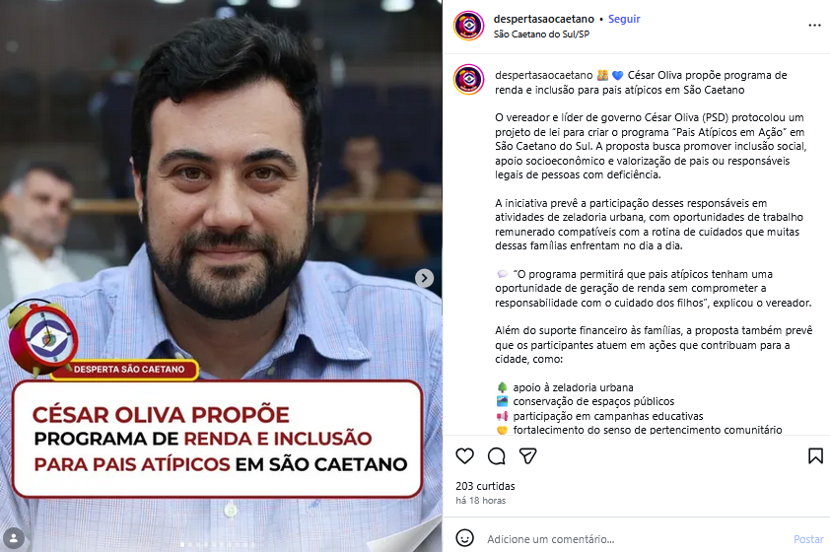Open the emoji picker smiley icon
The width and height of the screenshot is (830, 552).
click(x=464, y=538)
